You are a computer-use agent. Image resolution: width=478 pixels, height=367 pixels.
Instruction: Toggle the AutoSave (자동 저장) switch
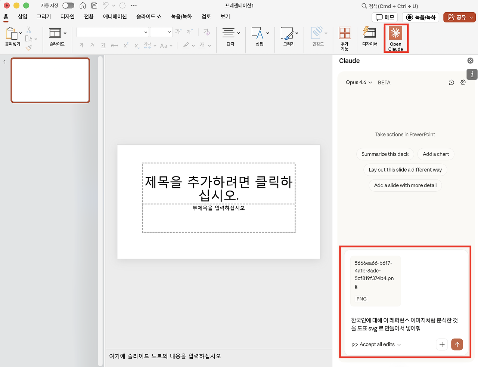(x=68, y=6)
